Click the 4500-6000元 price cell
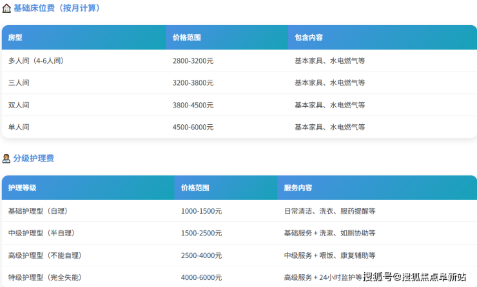Viewport: 477px width, 287px height. (x=193, y=127)
